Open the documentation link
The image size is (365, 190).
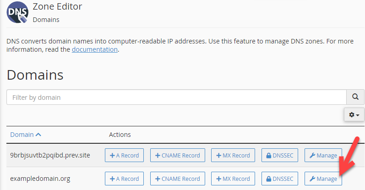point(94,49)
